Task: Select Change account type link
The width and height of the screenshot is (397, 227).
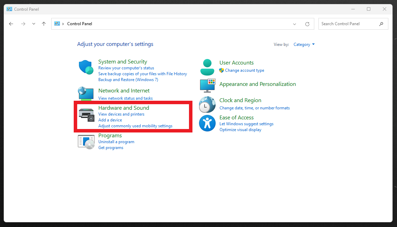Action: [244, 70]
